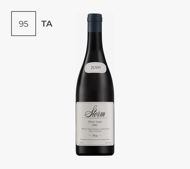The image size is (190, 169).
Task: Click the dark bottle body between the labels
Action: click(x=95, y=87)
